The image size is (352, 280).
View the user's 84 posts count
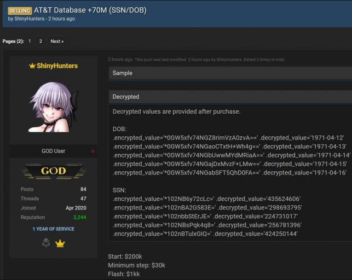83,189
